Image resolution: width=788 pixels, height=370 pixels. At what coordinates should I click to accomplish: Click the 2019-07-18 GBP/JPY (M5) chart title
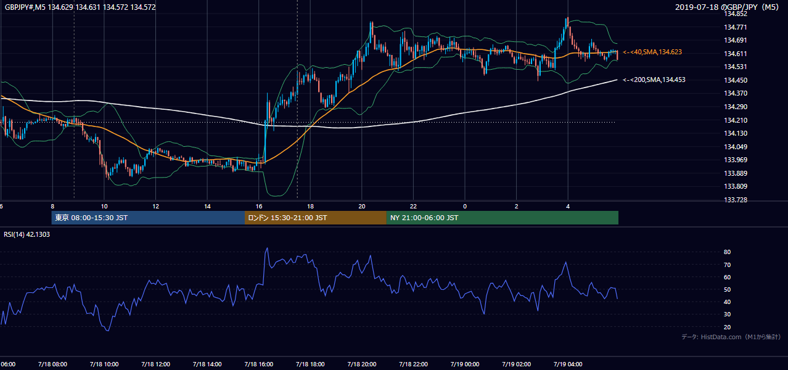(728, 7)
